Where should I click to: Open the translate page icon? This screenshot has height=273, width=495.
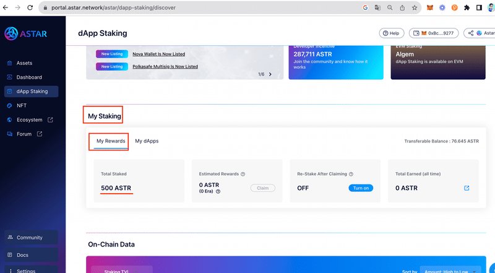[377, 7]
